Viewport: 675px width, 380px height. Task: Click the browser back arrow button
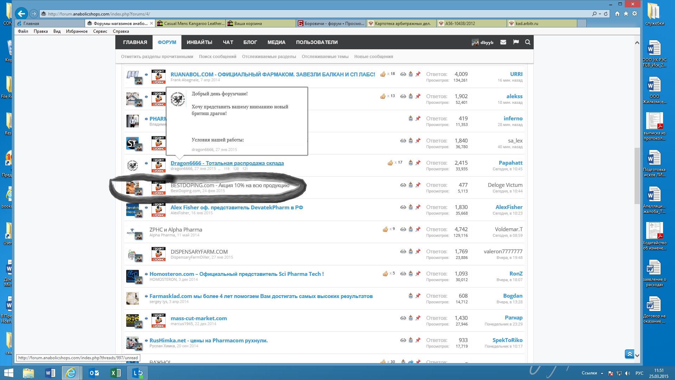click(21, 14)
